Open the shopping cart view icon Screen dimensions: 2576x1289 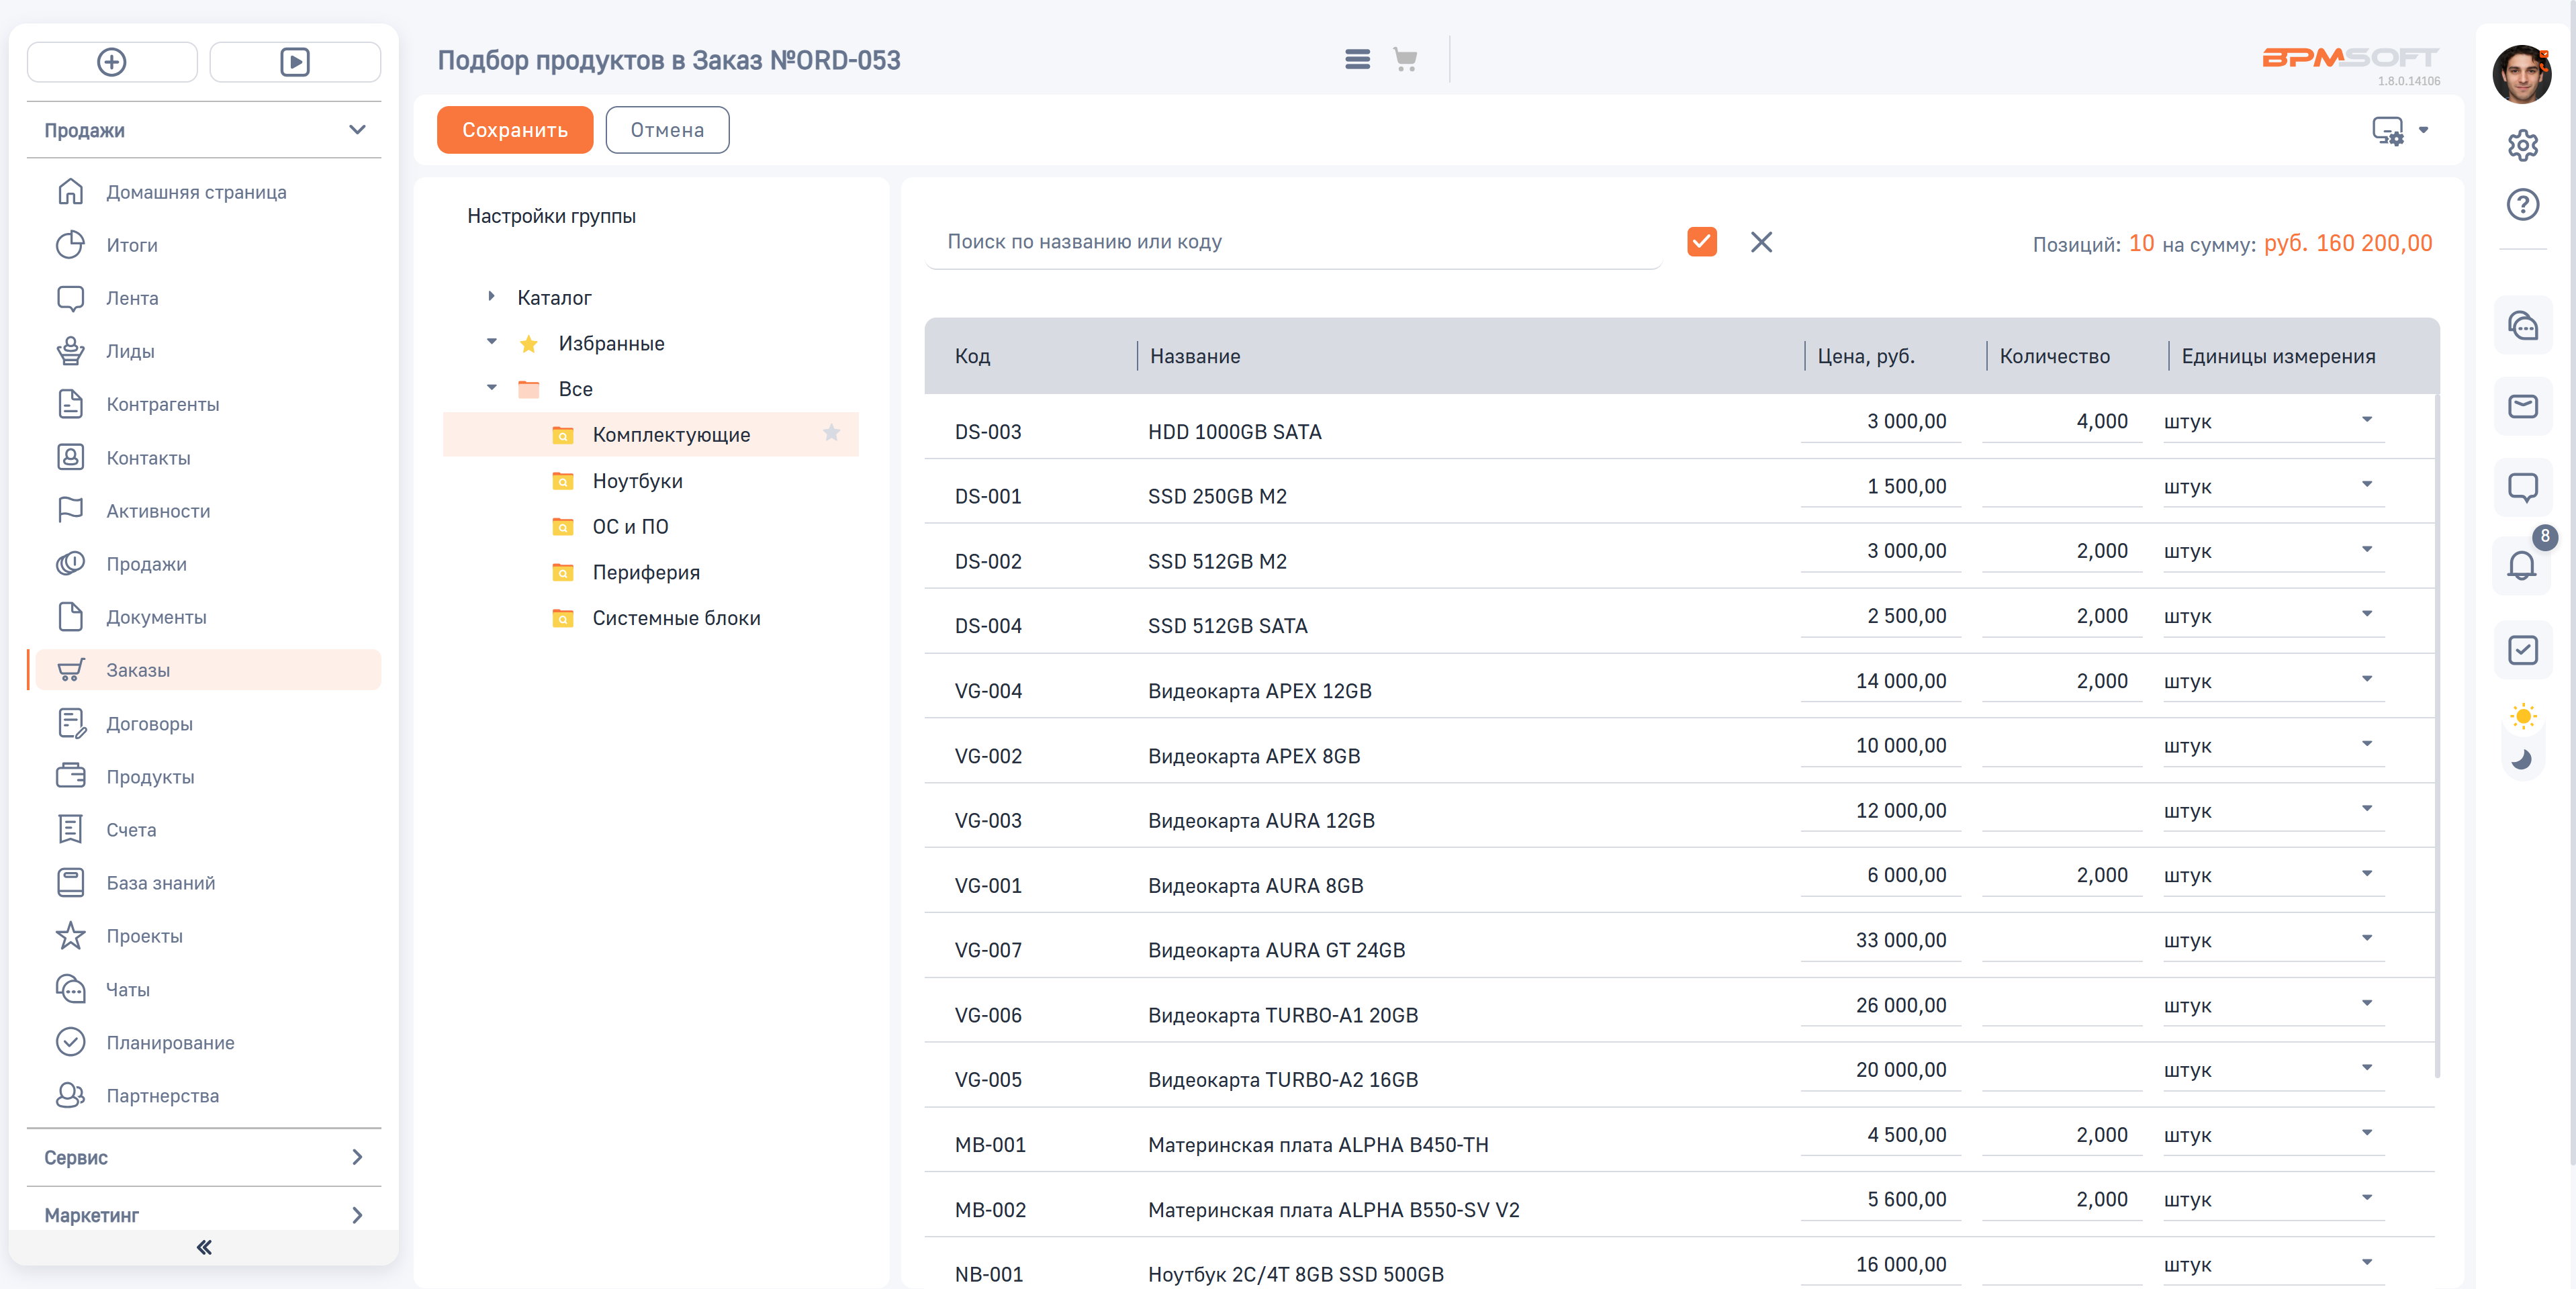(x=1405, y=60)
